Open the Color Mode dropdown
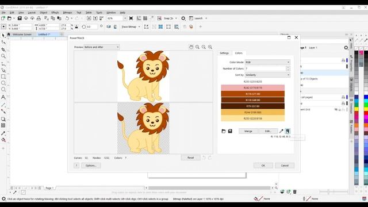The width and height of the screenshot is (368, 207). click(267, 62)
